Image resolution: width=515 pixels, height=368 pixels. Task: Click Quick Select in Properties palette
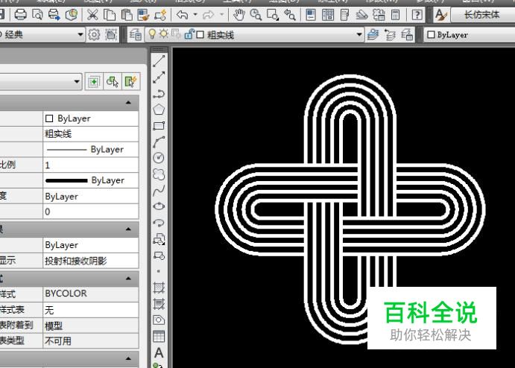pos(130,81)
